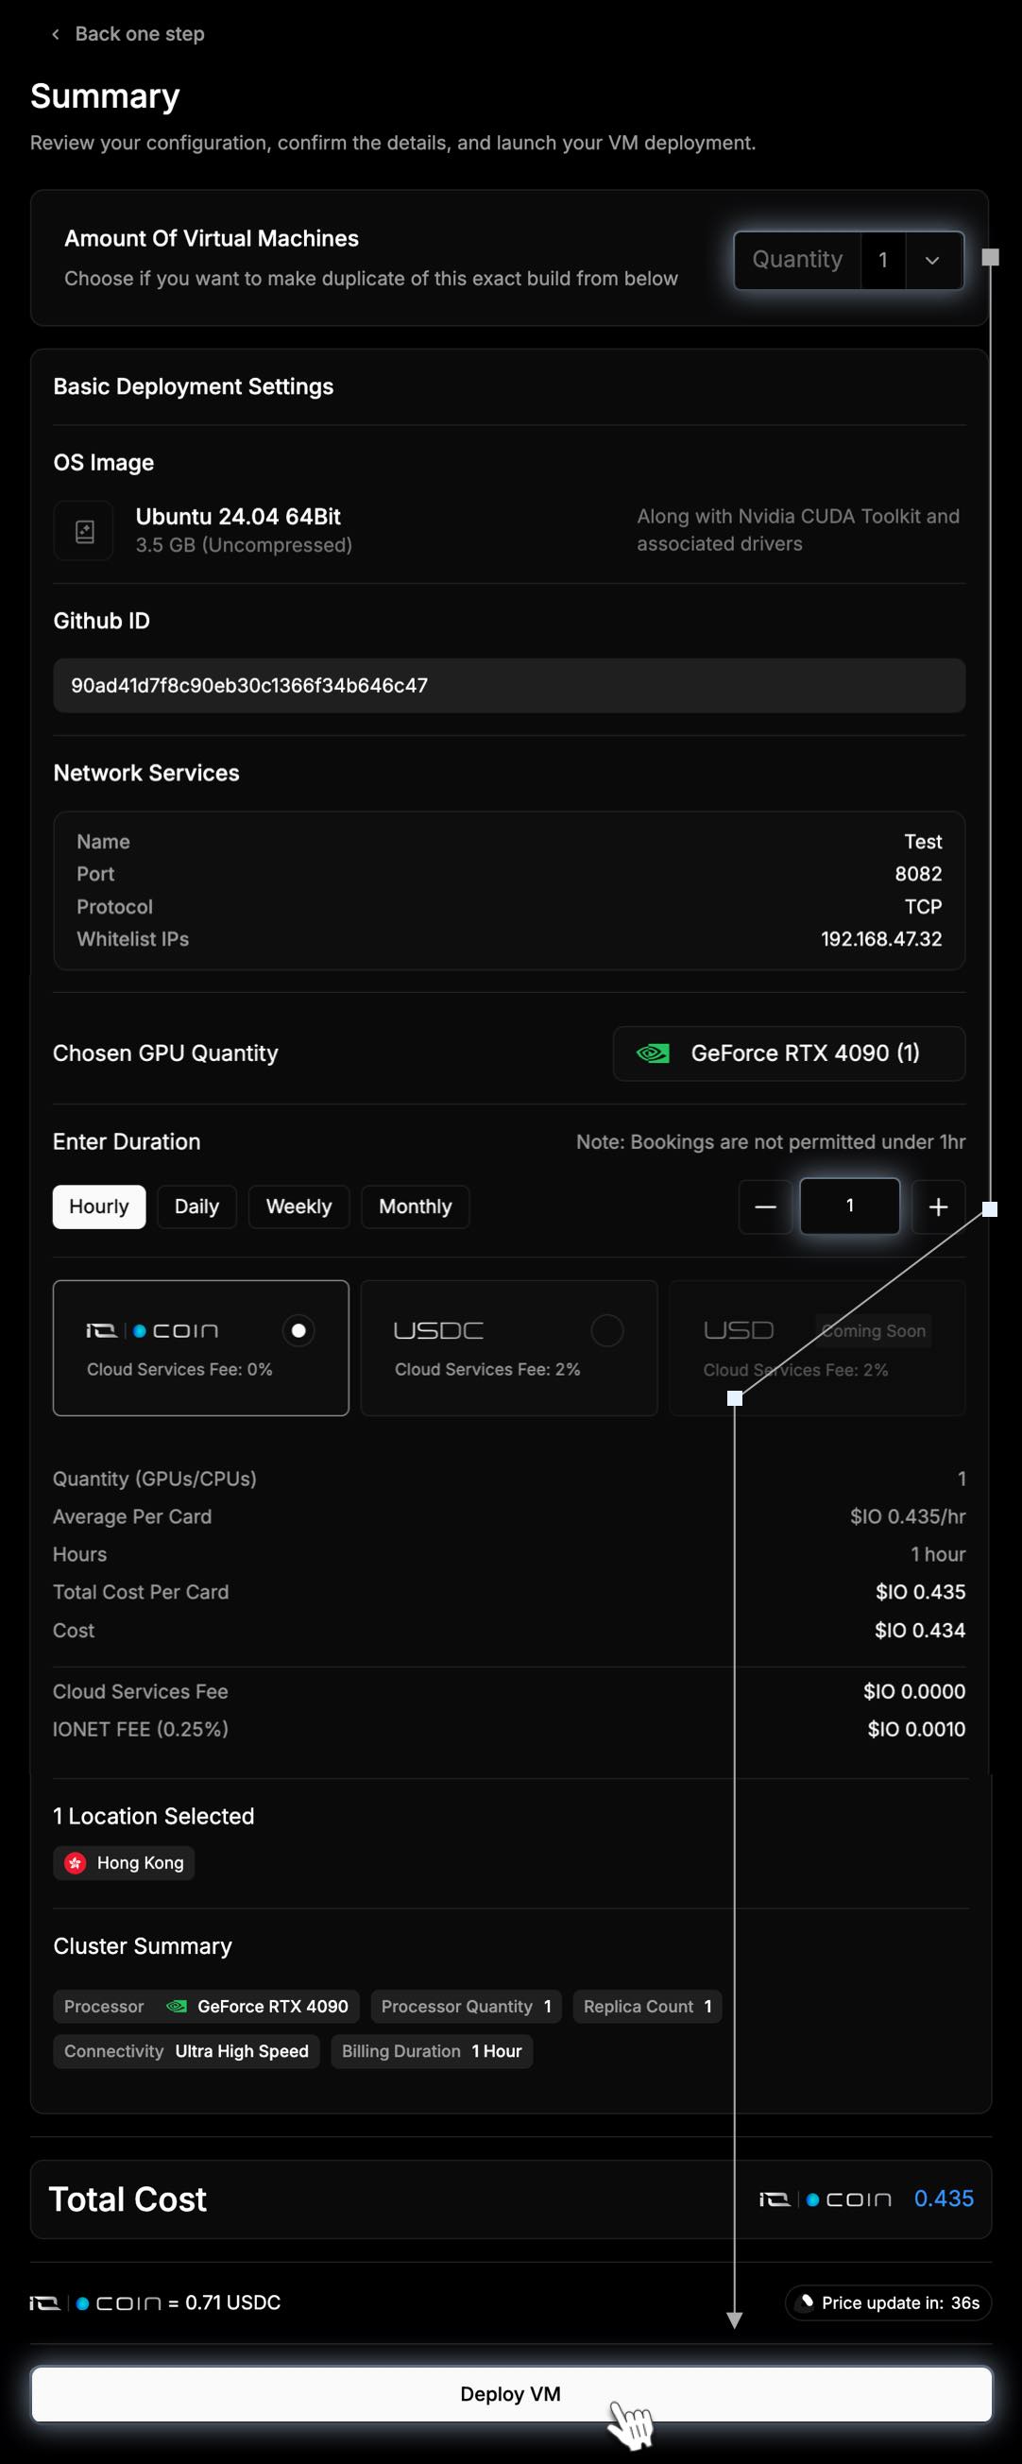
Task: Click the Deploy VM button
Action: click(x=510, y=2394)
